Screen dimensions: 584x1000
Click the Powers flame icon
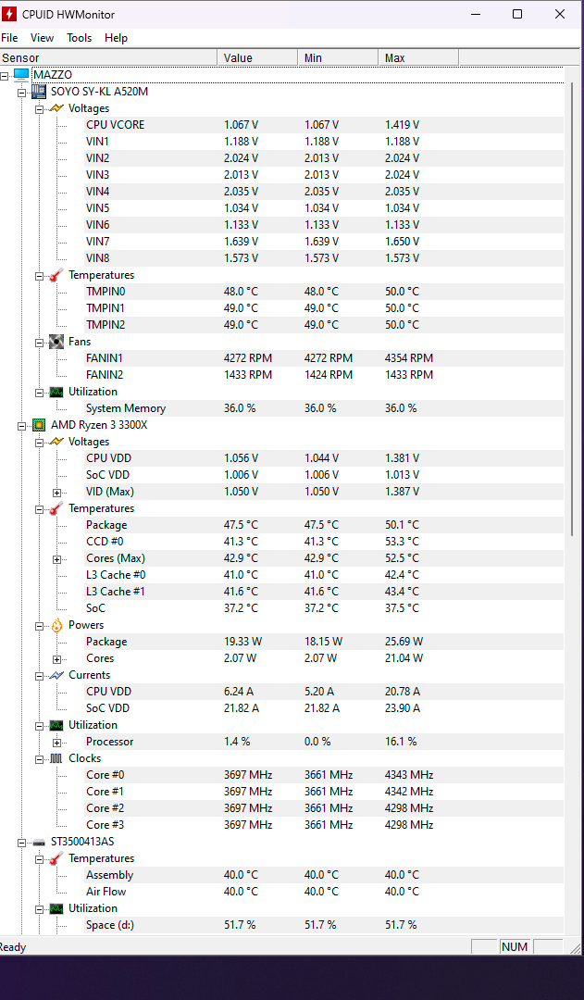(56, 625)
